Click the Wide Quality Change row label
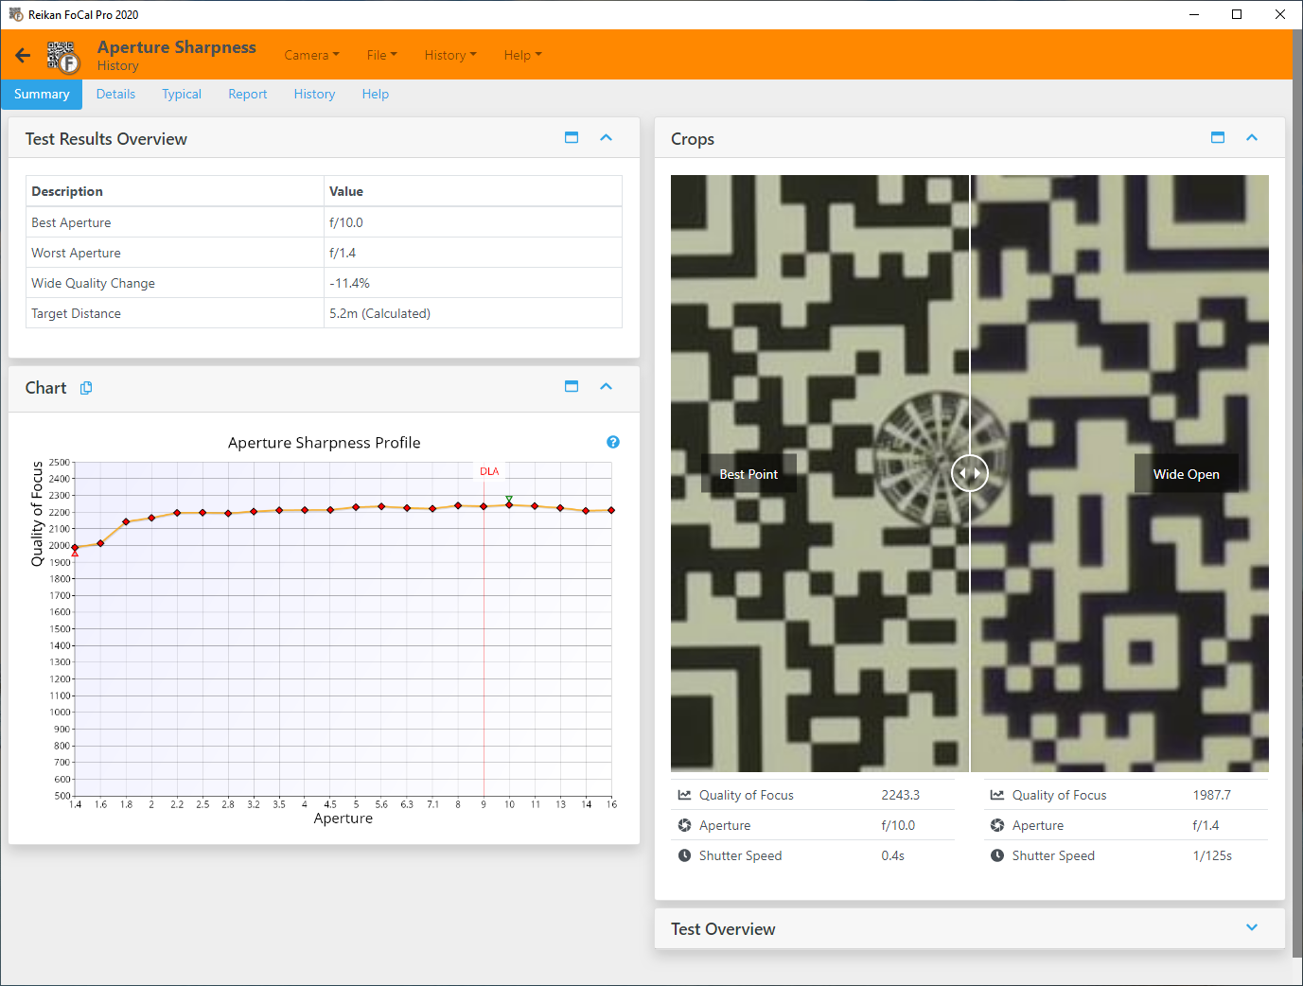The height and width of the screenshot is (986, 1303). (93, 283)
